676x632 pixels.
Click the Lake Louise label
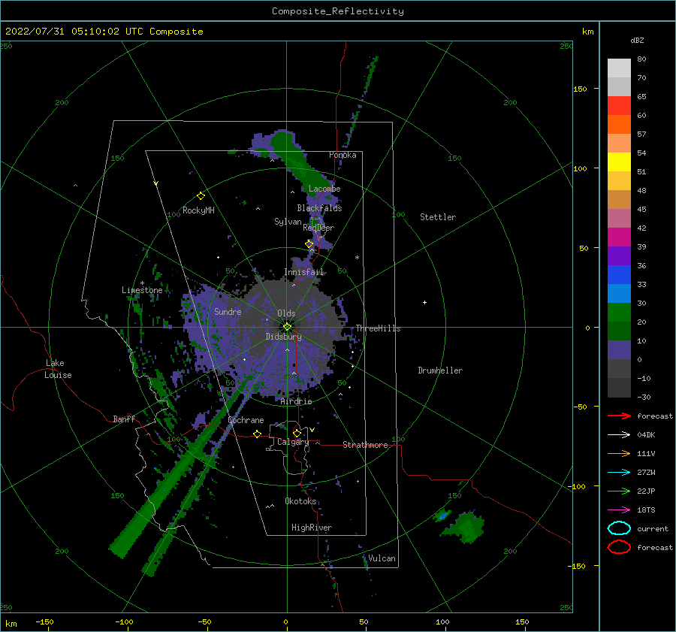pyautogui.click(x=58, y=369)
